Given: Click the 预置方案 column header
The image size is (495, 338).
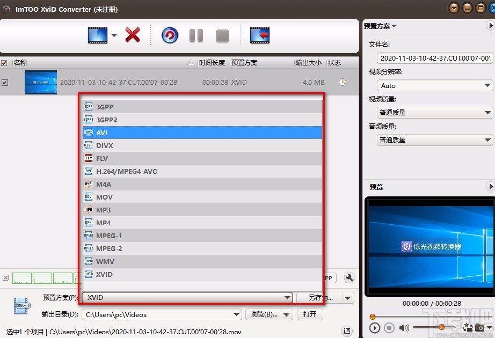Looking at the screenshot, I should point(244,62).
